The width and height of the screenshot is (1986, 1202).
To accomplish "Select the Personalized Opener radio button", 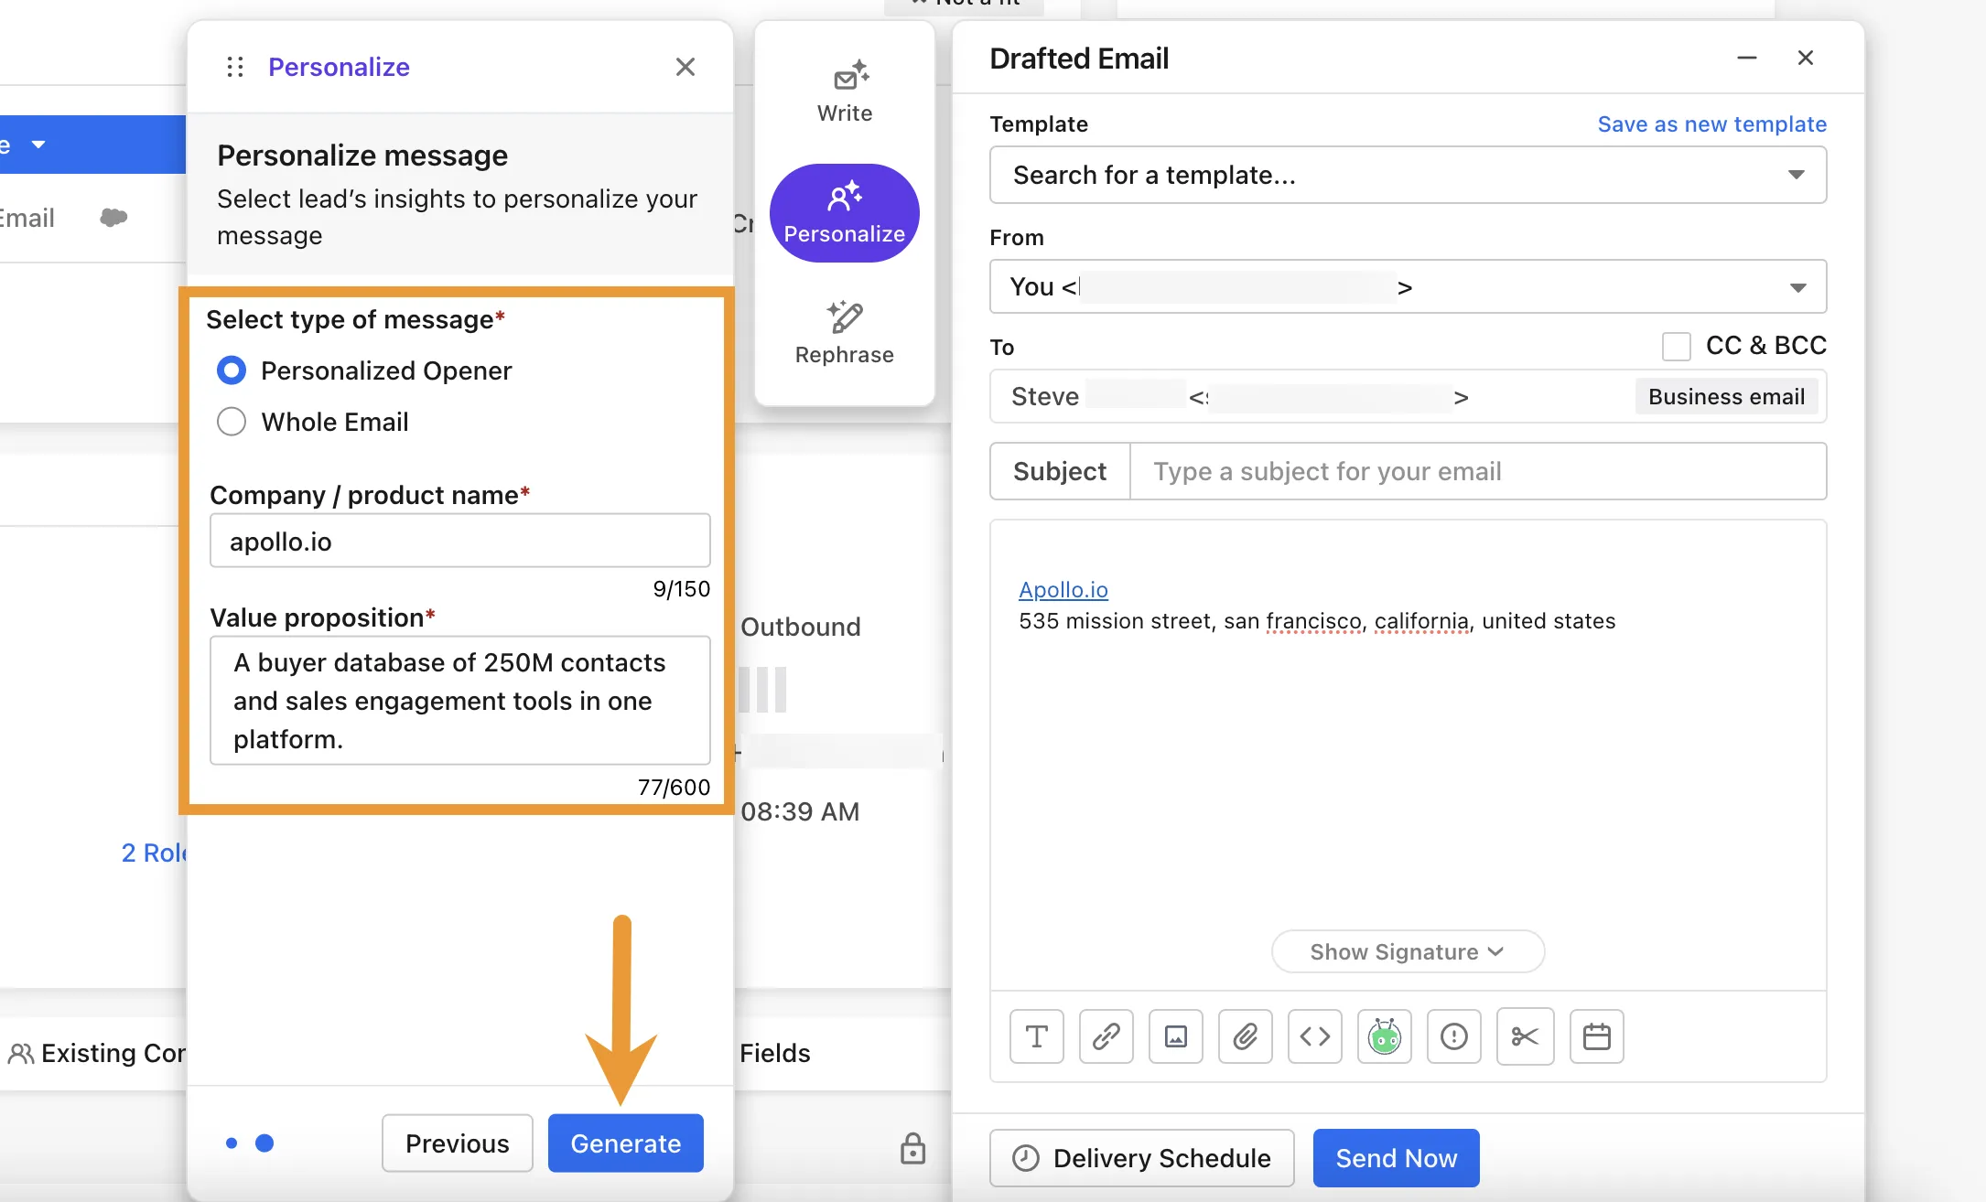I will click(x=230, y=371).
